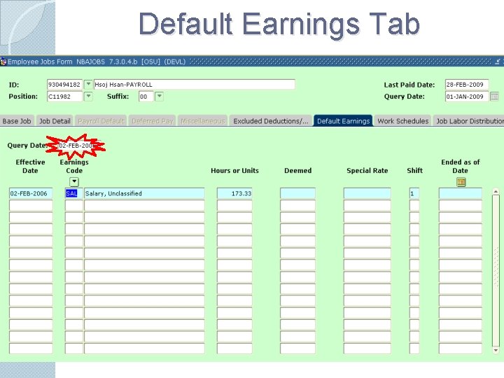Click the Suffix field 00

tap(146, 96)
